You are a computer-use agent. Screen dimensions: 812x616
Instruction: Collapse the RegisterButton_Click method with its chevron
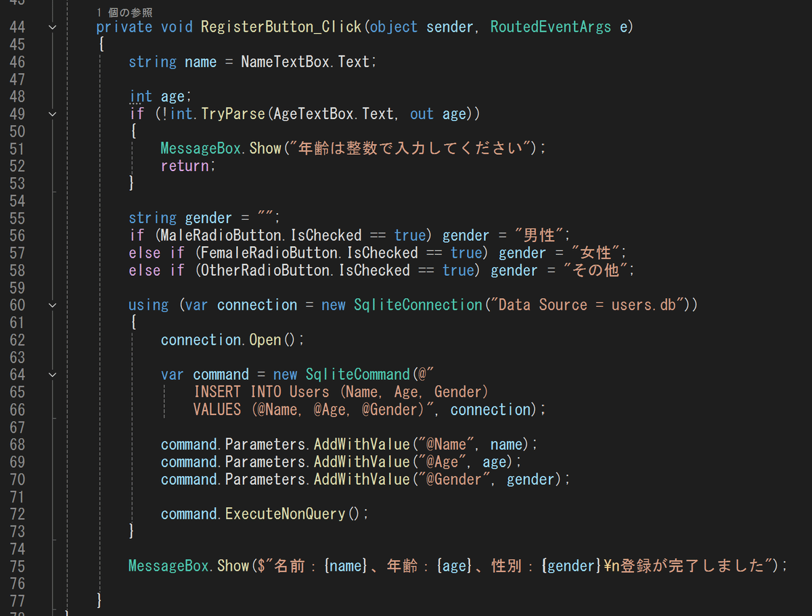click(52, 26)
